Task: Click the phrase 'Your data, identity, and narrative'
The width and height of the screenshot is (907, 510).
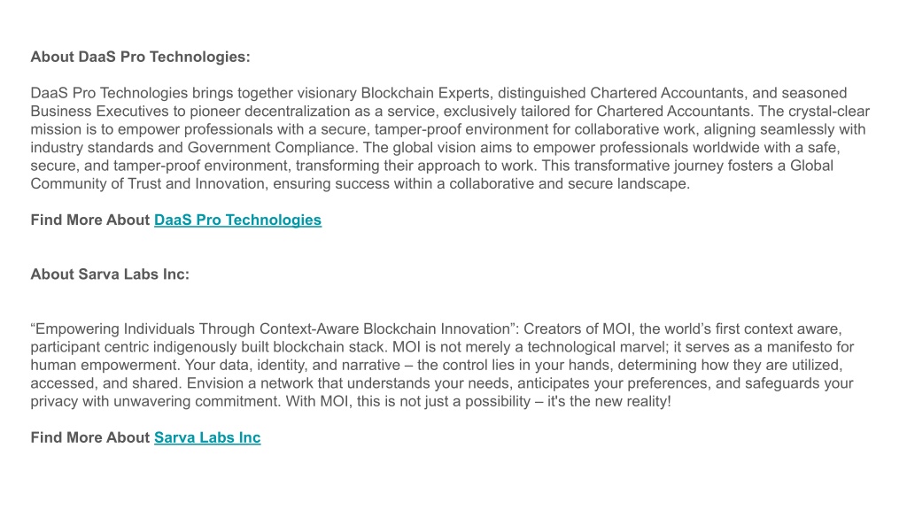Action: (293, 365)
